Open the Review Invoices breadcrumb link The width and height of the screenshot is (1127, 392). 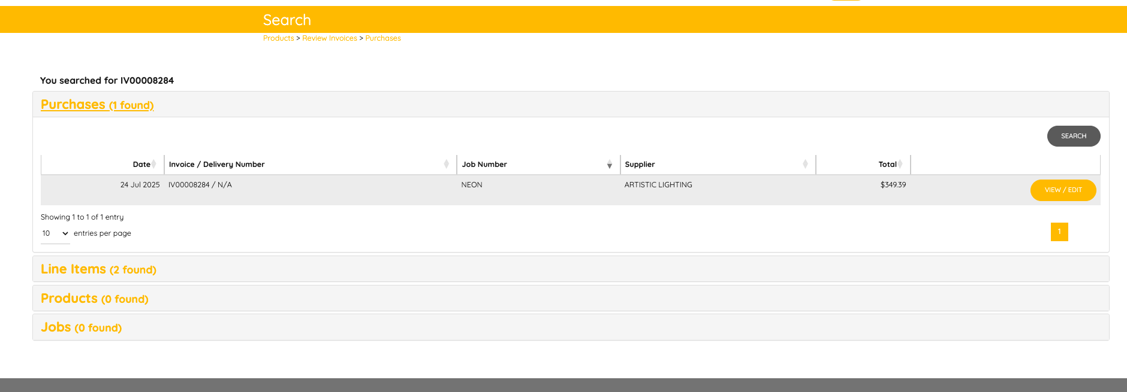(x=330, y=38)
